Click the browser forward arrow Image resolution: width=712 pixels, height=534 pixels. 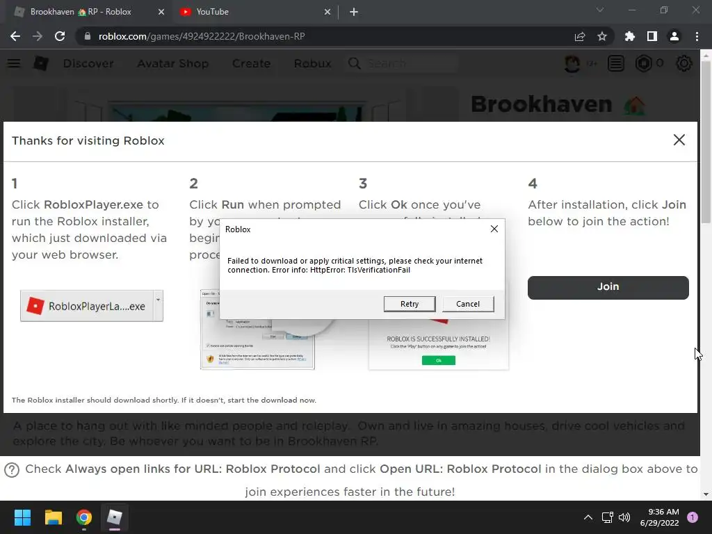coord(38,36)
